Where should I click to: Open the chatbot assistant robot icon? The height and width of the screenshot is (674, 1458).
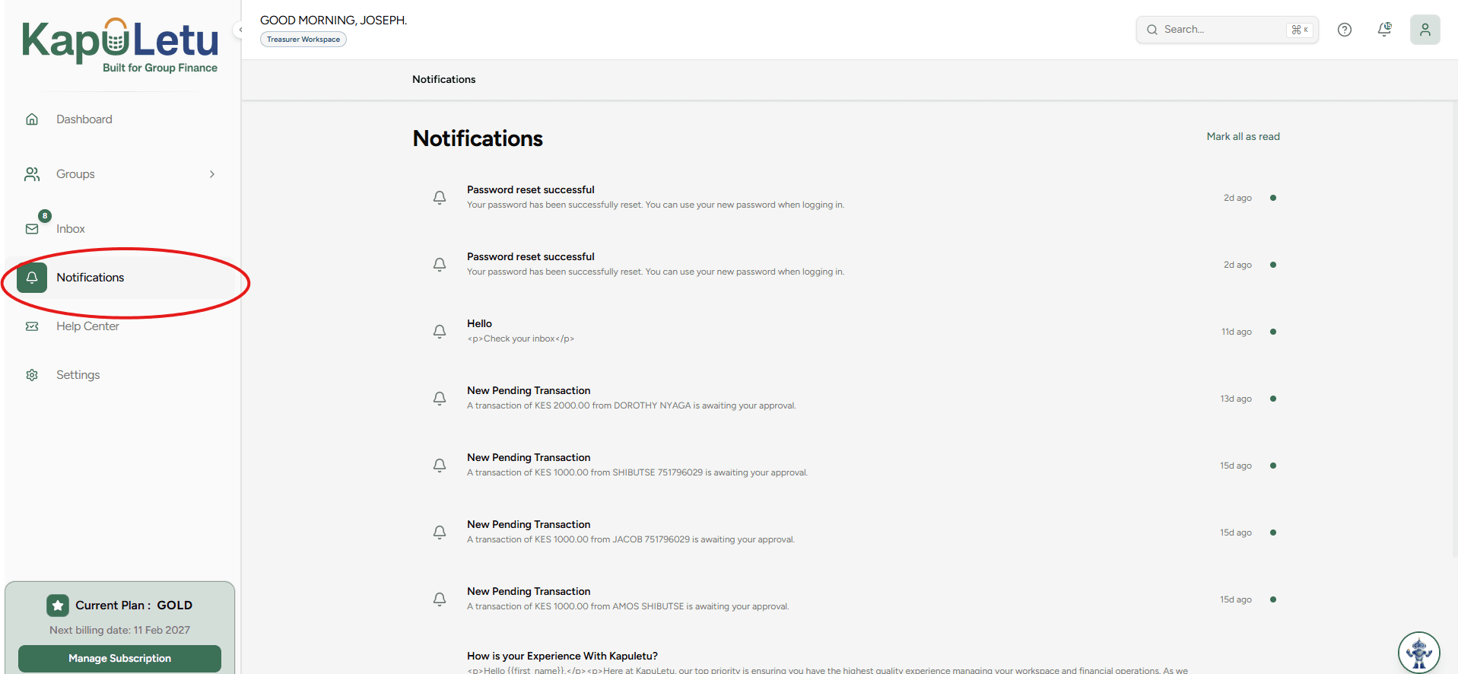click(1419, 653)
